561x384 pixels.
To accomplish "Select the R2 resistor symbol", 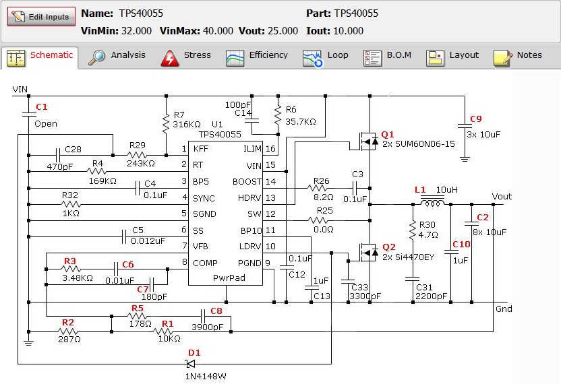I will [68, 332].
